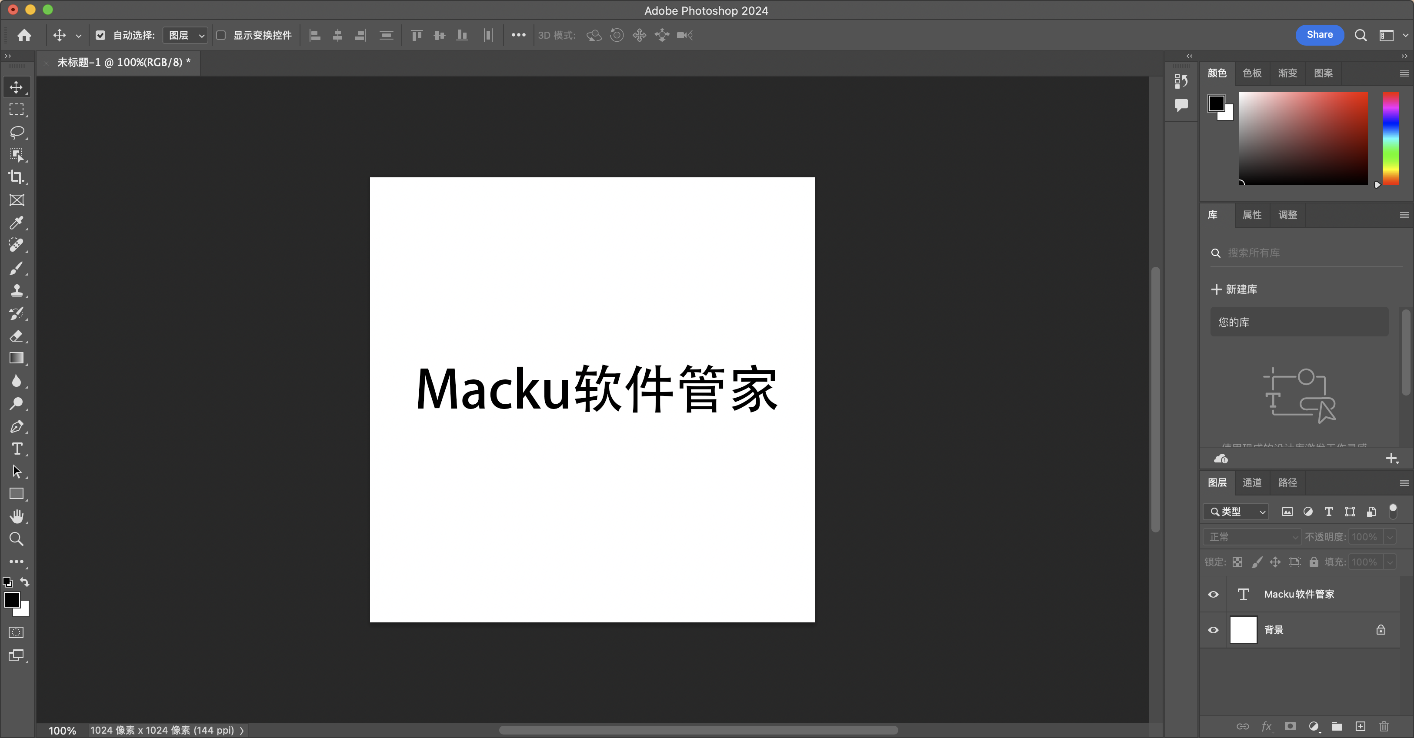
Task: Select the Blur tool
Action: pos(17,381)
